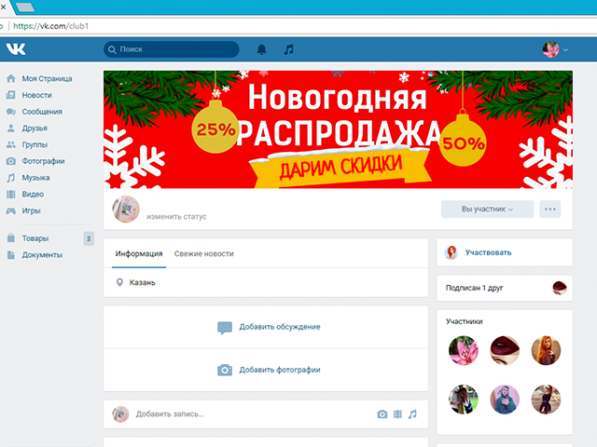
Task: Open the dark red lips member avatar
Action: coord(505,350)
